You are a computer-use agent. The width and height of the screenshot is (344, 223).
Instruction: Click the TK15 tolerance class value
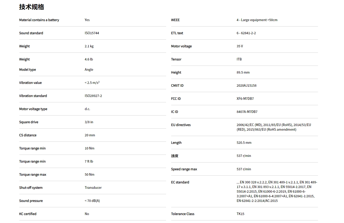click(x=240, y=214)
